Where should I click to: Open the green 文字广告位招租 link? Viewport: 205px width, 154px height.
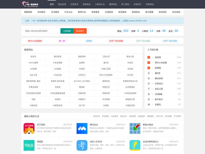(143, 41)
